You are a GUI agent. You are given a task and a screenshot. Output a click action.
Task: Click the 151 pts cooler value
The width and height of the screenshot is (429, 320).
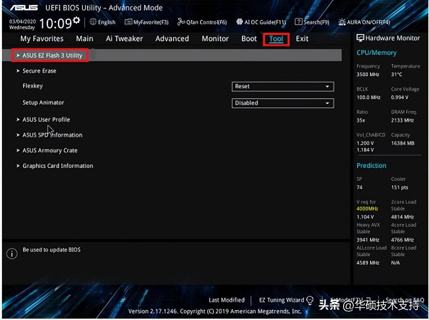coord(400,187)
